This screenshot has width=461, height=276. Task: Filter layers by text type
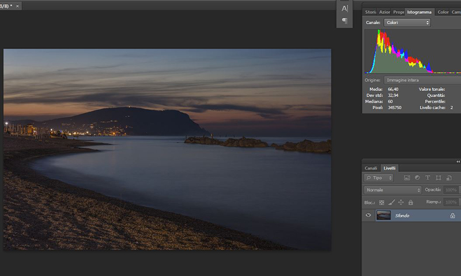tap(428, 178)
